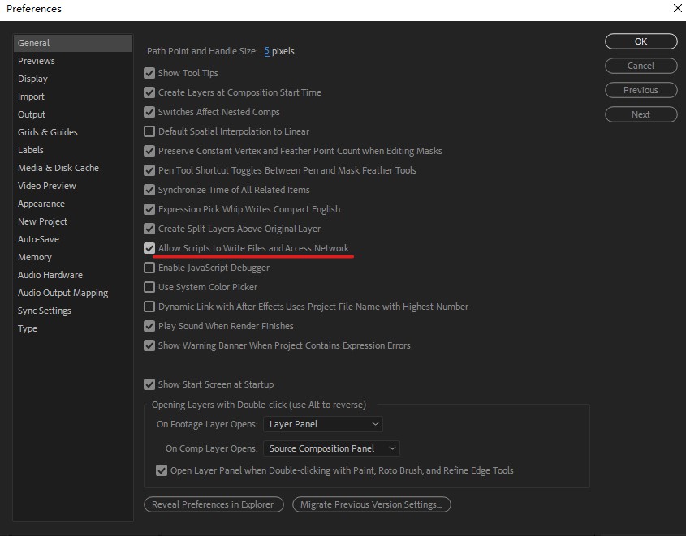Image resolution: width=686 pixels, height=536 pixels.
Task: Go to Memory preferences category
Action: (x=35, y=257)
